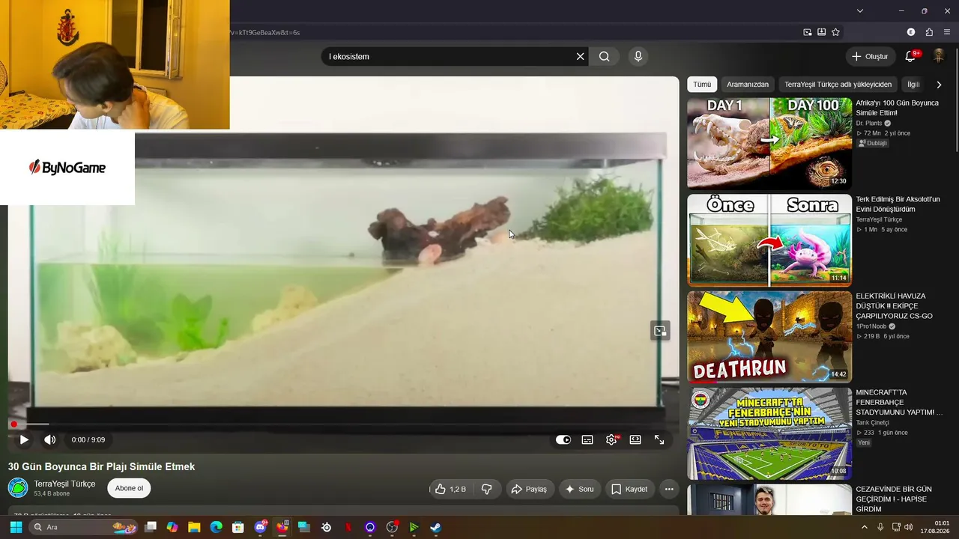Show hidden system tray icons

click(x=865, y=527)
